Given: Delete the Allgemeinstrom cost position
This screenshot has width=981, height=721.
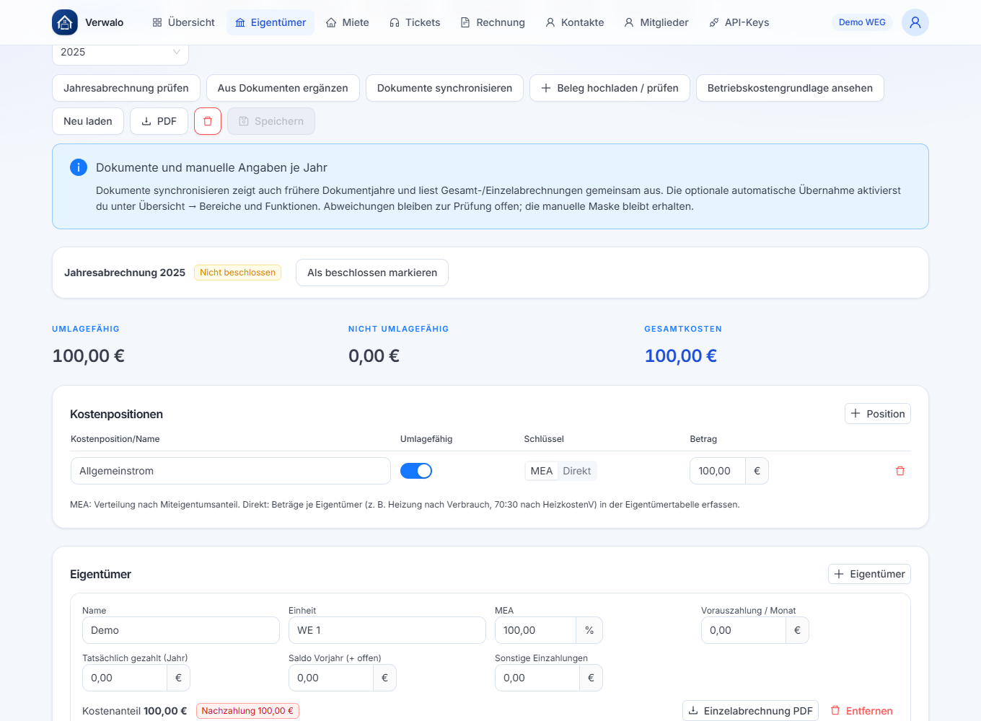Looking at the screenshot, I should 900,471.
